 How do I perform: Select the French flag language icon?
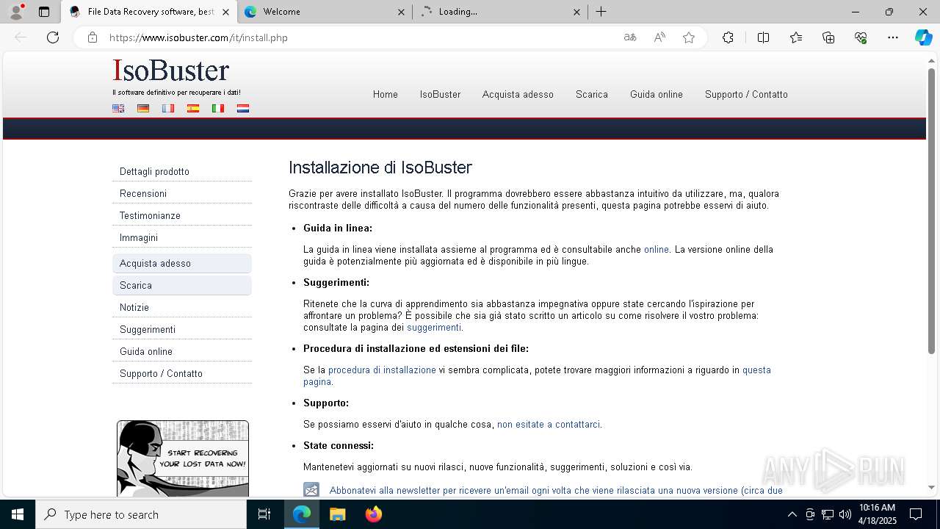(x=168, y=108)
